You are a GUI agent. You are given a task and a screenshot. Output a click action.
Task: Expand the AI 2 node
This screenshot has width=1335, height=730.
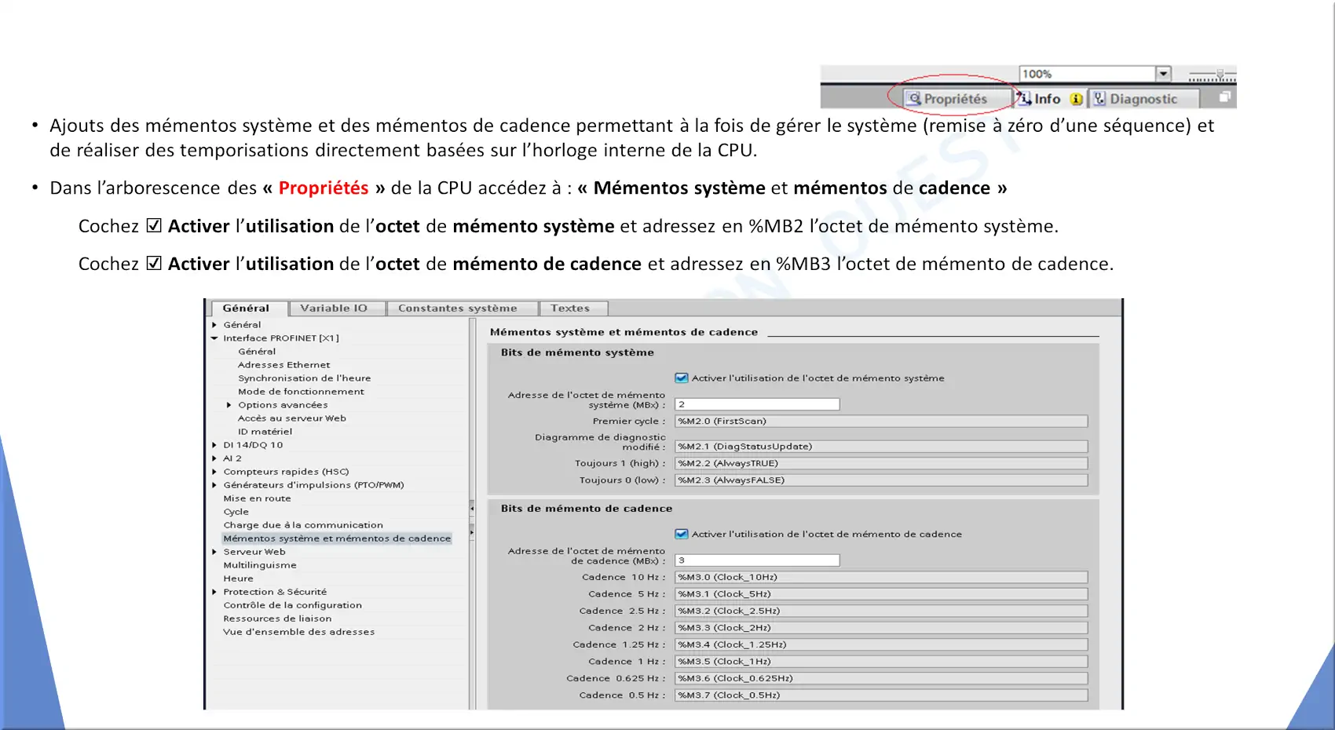pyautogui.click(x=214, y=458)
